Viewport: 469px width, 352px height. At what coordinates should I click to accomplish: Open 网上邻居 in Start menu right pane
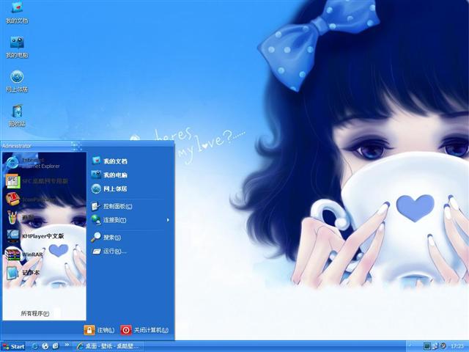point(109,188)
